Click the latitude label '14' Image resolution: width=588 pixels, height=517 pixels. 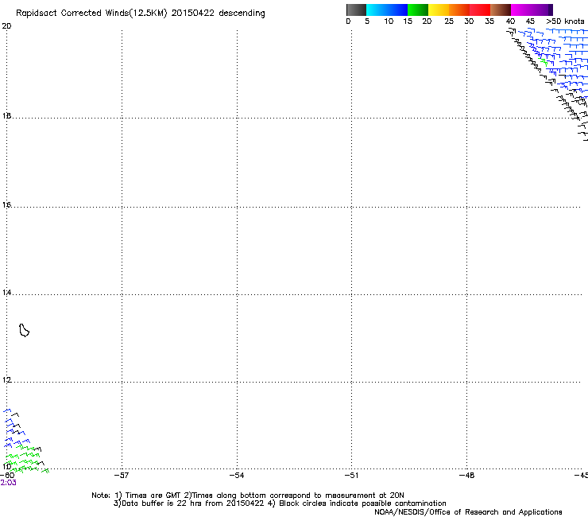coord(6,292)
